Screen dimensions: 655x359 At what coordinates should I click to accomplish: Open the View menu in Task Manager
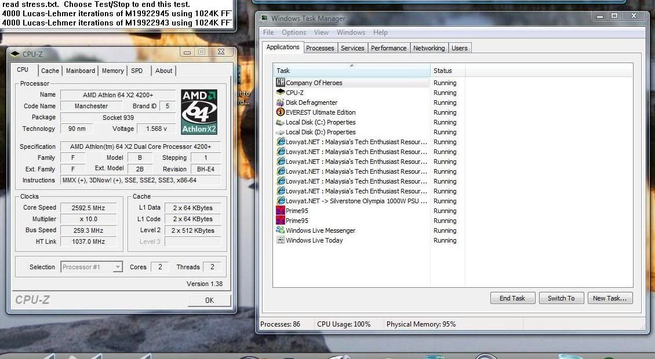(x=321, y=32)
